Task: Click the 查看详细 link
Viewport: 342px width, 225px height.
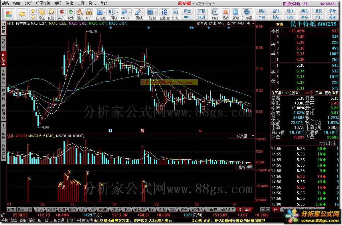Action: point(331,93)
